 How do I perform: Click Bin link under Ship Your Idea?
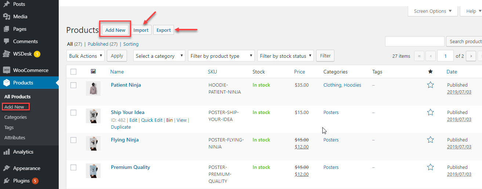(x=169, y=120)
